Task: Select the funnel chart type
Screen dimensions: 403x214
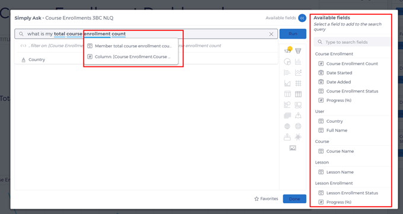Action: [x=298, y=51]
